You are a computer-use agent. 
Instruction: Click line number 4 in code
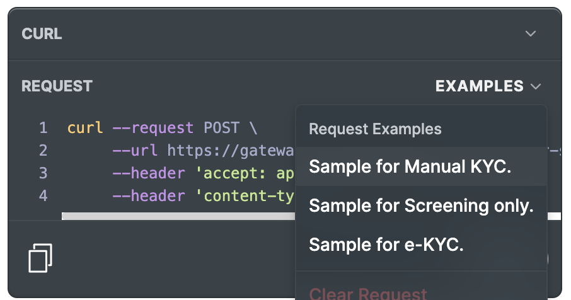tap(43, 196)
